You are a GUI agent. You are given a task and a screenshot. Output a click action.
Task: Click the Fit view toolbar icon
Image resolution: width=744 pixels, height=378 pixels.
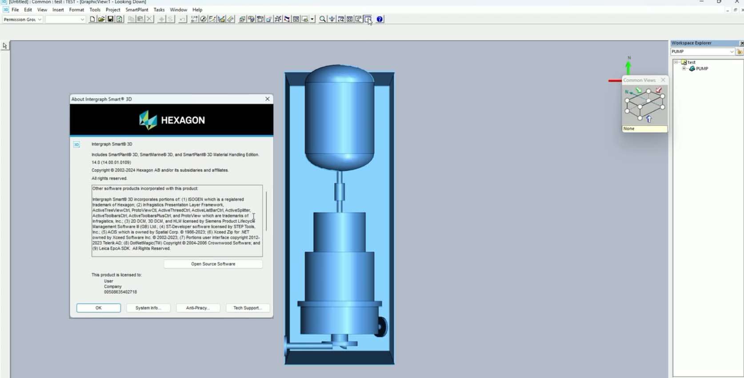coord(350,19)
